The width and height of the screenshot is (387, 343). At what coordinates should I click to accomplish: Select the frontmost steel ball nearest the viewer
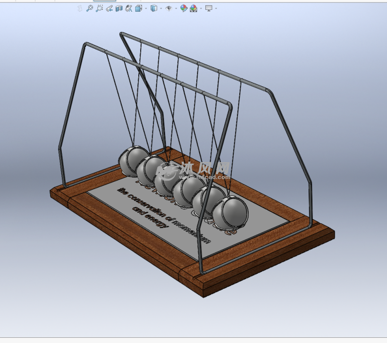pyautogui.click(x=230, y=212)
